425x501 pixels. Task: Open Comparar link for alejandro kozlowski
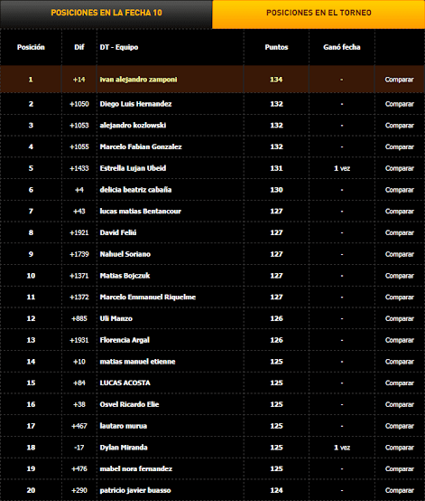tap(399, 126)
